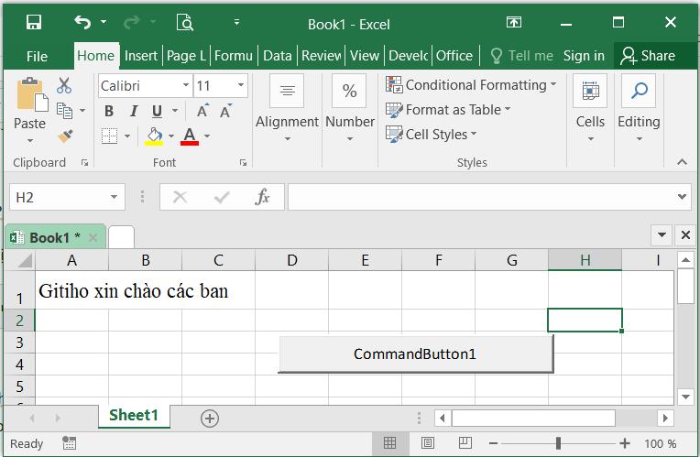700x457 pixels.
Task: Click the Name Box showing H2
Action: [60, 197]
